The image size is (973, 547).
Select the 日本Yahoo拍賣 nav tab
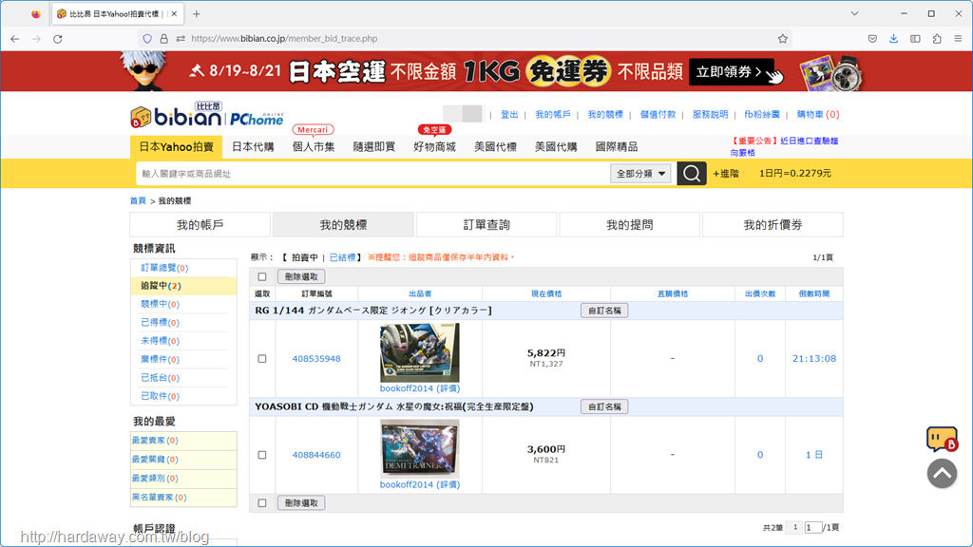pos(176,147)
